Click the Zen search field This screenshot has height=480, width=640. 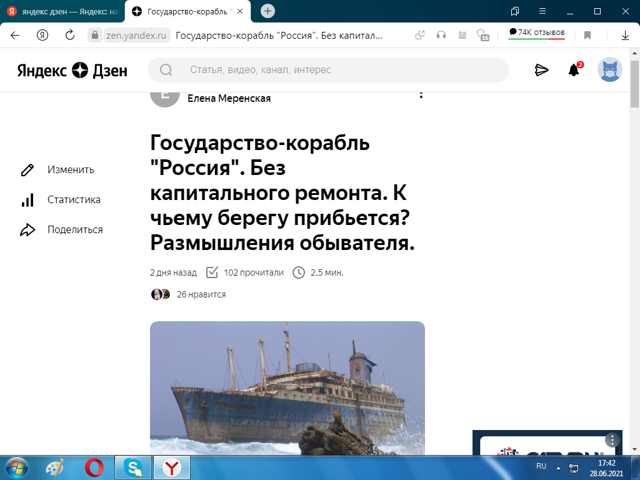tap(328, 70)
